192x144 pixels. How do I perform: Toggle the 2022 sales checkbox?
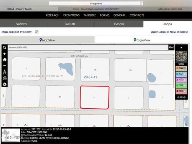click(184, 68)
